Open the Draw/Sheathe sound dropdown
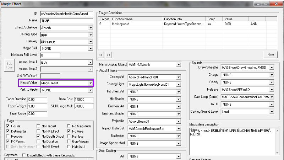Screen dimensions: 284x160 tap(272, 68)
